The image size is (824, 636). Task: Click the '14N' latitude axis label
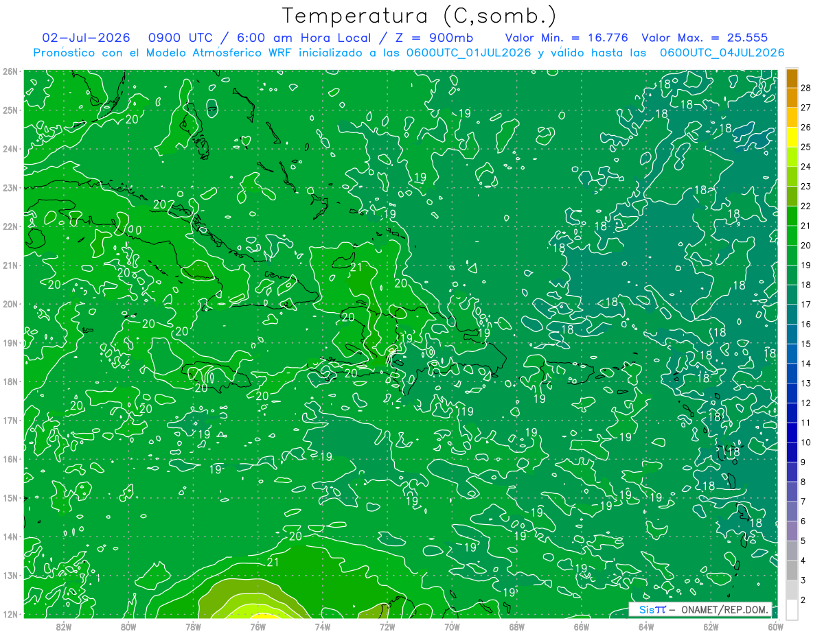pos(10,537)
